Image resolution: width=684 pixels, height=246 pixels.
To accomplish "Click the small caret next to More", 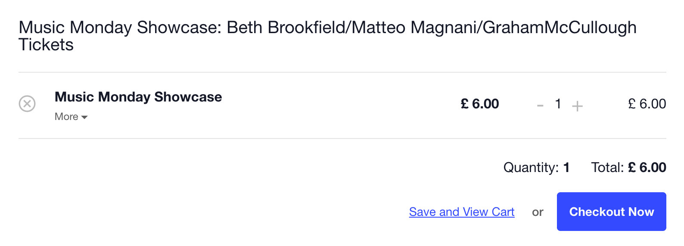I will (x=84, y=117).
